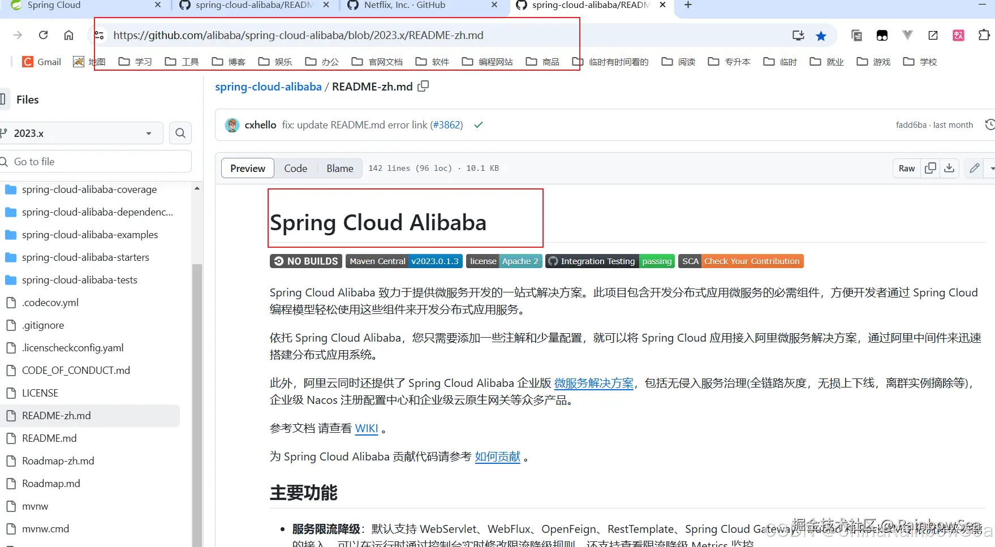This screenshot has width=995, height=547.
Task: Click the bookmark star icon
Action: [x=821, y=36]
